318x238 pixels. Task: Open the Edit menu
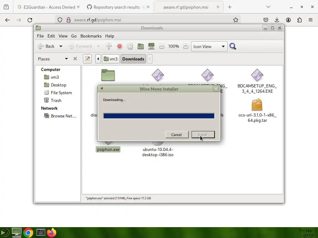(51, 36)
